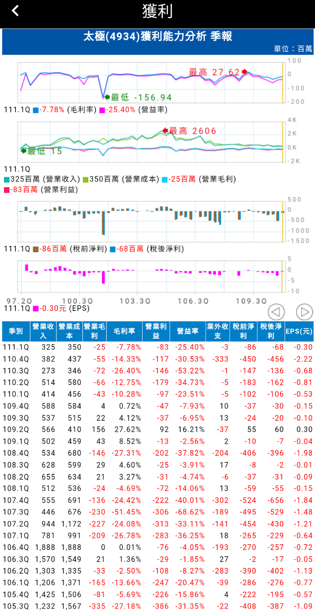The width and height of the screenshot is (315, 613).
Task: Click the magenta EPS legend swatch
Action: coord(35,309)
